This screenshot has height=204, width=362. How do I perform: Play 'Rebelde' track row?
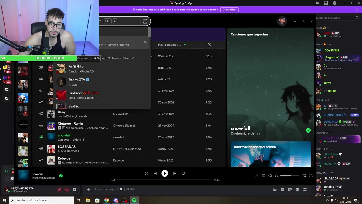point(129,160)
